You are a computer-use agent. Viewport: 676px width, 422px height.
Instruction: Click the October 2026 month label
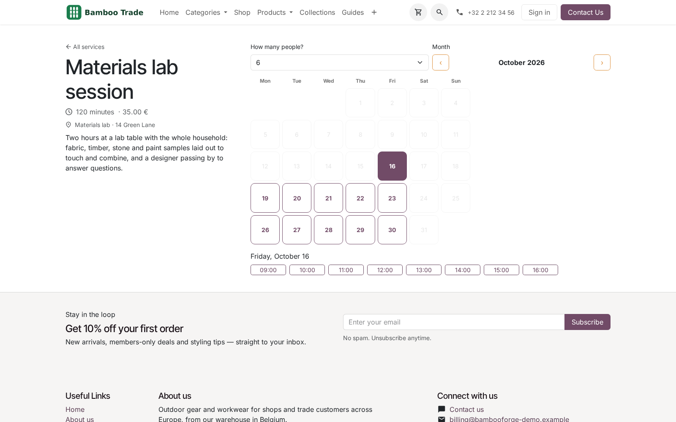coord(521,62)
